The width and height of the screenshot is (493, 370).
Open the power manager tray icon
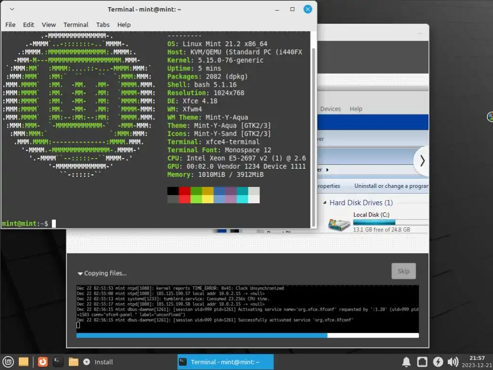(438, 362)
